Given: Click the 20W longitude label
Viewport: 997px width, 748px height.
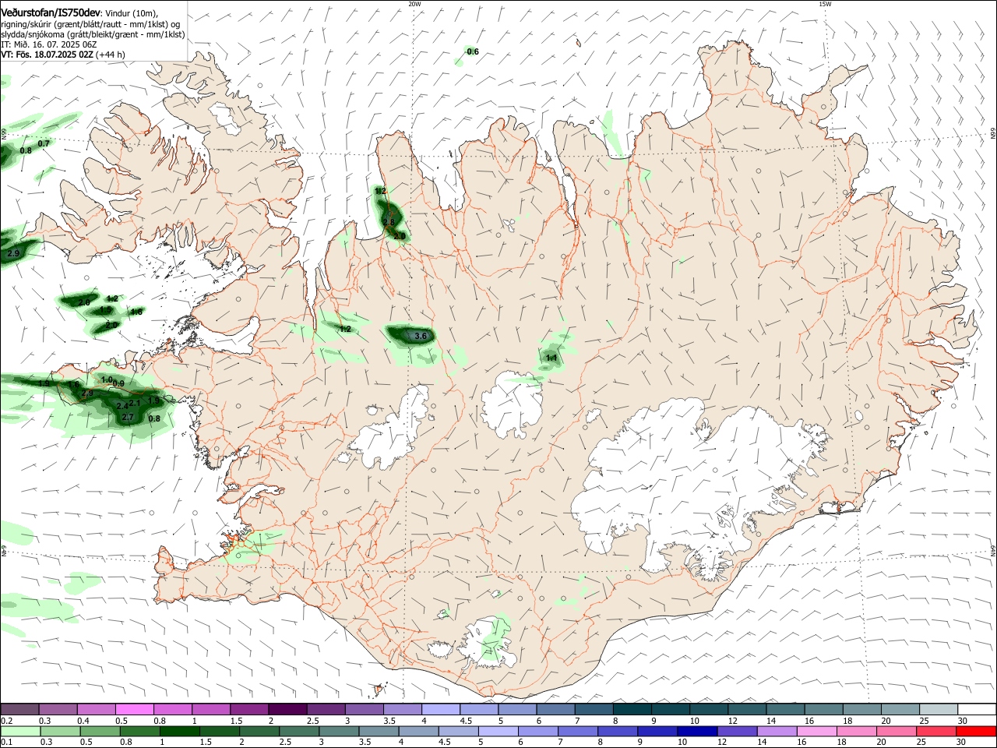Looking at the screenshot, I should (x=414, y=4).
